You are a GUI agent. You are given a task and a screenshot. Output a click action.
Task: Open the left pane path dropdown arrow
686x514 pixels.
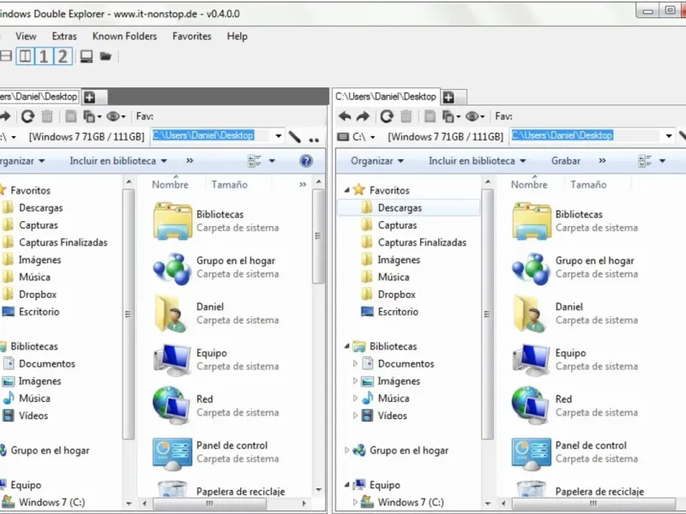pos(278,136)
